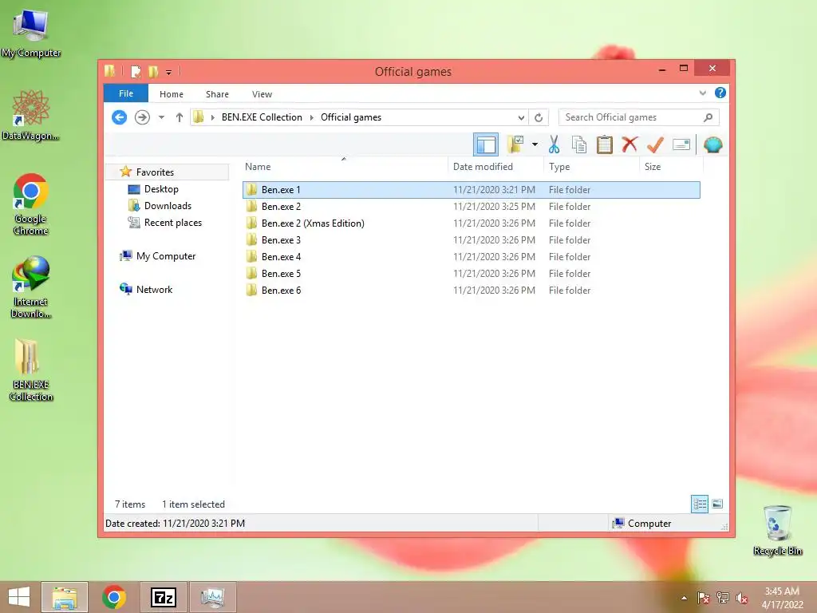Open the View ribbon tab
This screenshot has height=613, width=817.
pos(262,94)
